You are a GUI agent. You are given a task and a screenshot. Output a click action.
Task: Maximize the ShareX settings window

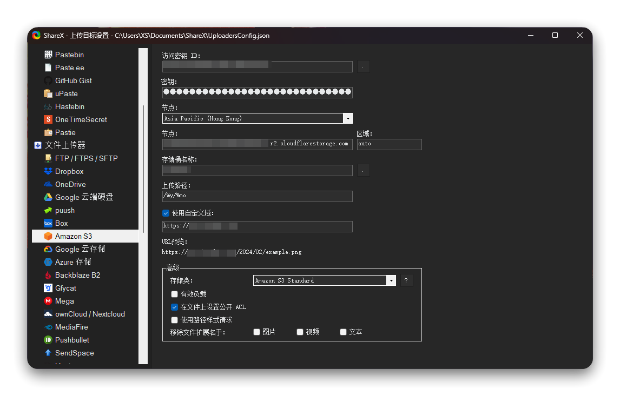pos(555,35)
